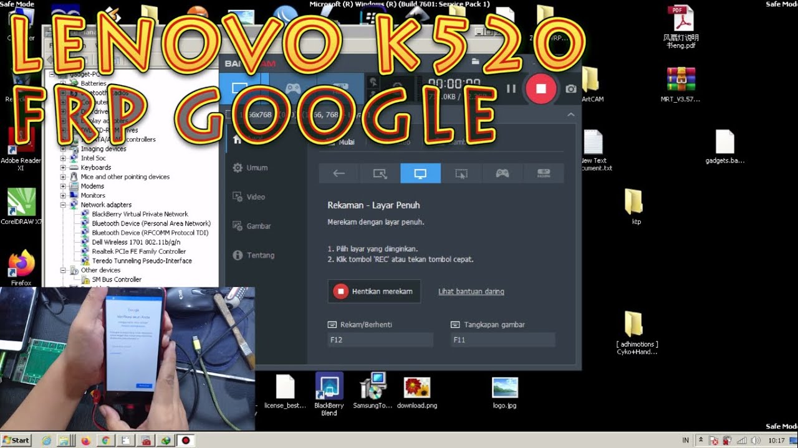The width and height of the screenshot is (798, 448).
Task: Select MRT_V3.57 archive desktop icon
Action: [x=680, y=85]
